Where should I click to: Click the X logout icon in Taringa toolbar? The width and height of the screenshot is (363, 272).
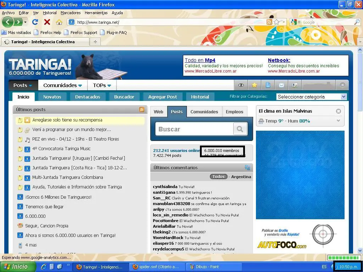[x=343, y=85]
